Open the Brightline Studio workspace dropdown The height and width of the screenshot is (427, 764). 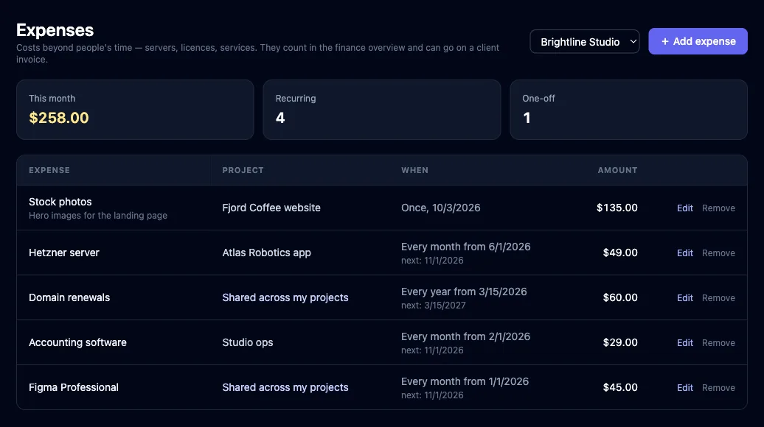[584, 42]
